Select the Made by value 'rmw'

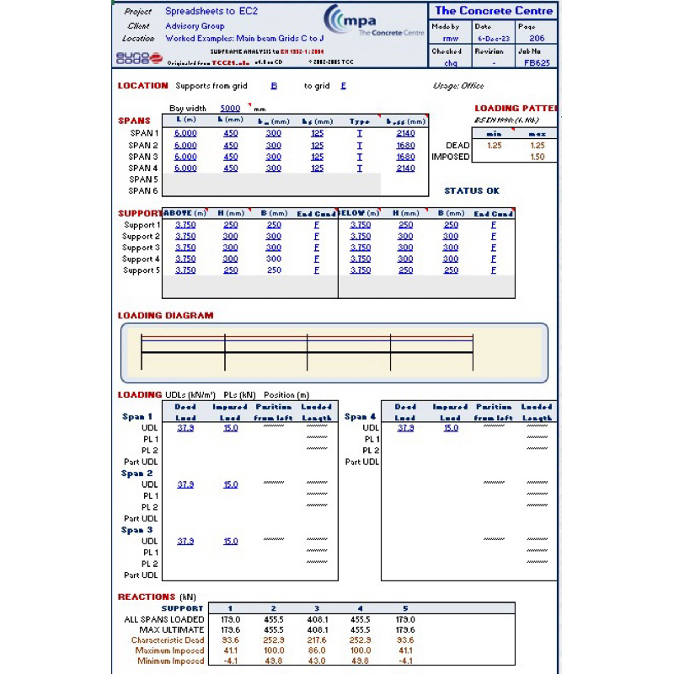450,38
